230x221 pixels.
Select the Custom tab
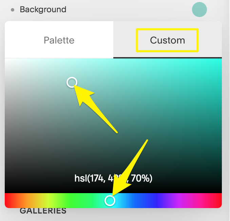click(x=167, y=40)
